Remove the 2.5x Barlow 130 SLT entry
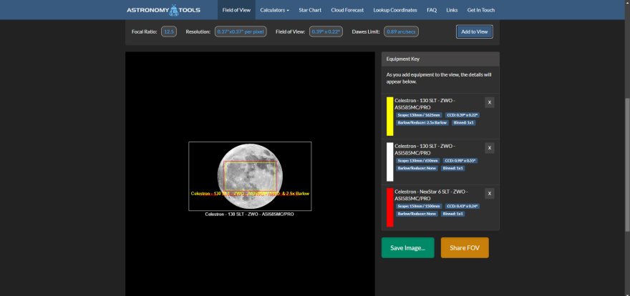 (x=490, y=102)
